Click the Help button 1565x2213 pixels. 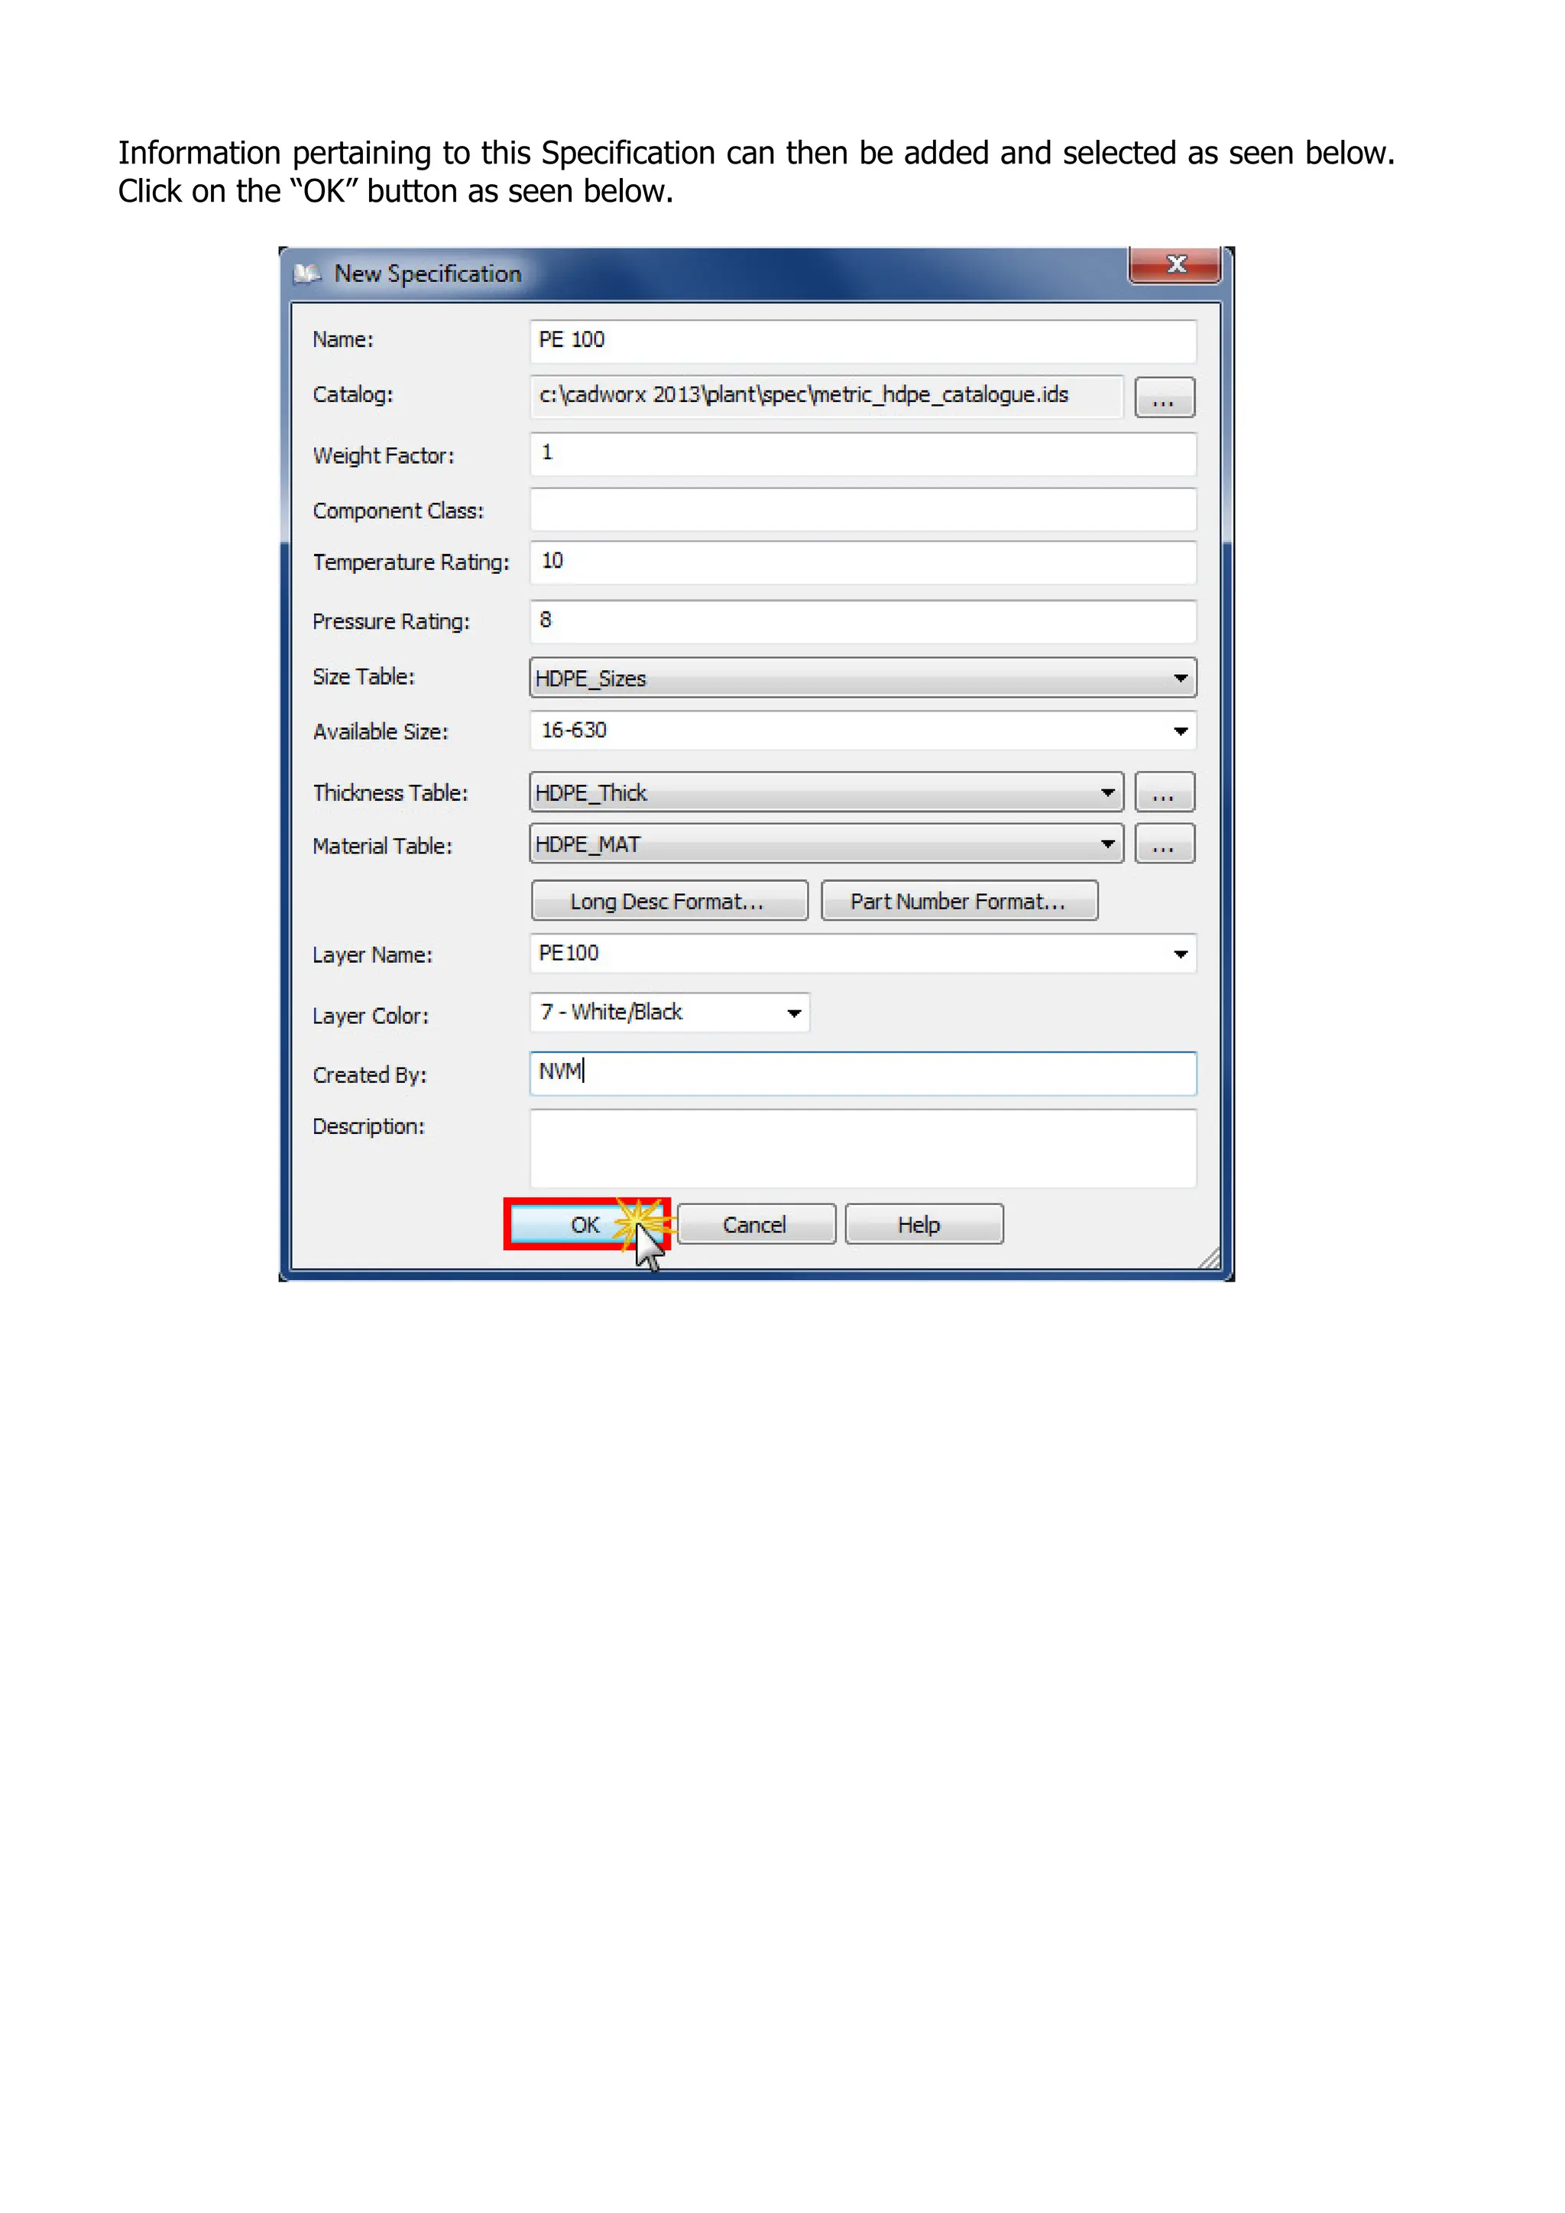click(x=923, y=1225)
